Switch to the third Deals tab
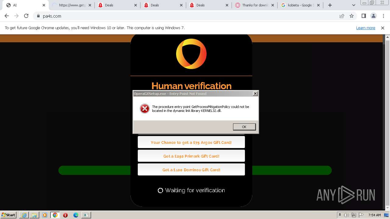Viewport: 390px width, 219px height. (209, 5)
